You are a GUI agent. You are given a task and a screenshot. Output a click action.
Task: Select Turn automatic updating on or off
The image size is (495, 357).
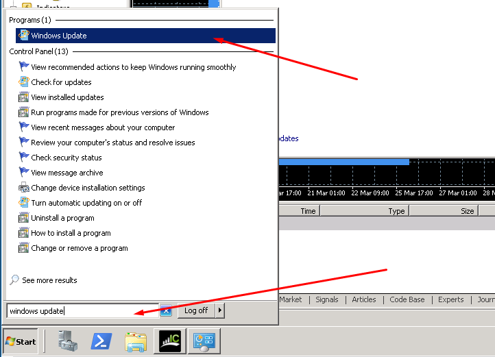pos(86,203)
